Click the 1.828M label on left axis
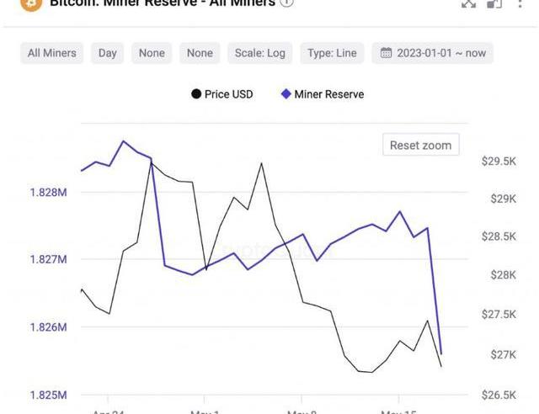Image resolution: width=539 pixels, height=414 pixels. click(49, 192)
